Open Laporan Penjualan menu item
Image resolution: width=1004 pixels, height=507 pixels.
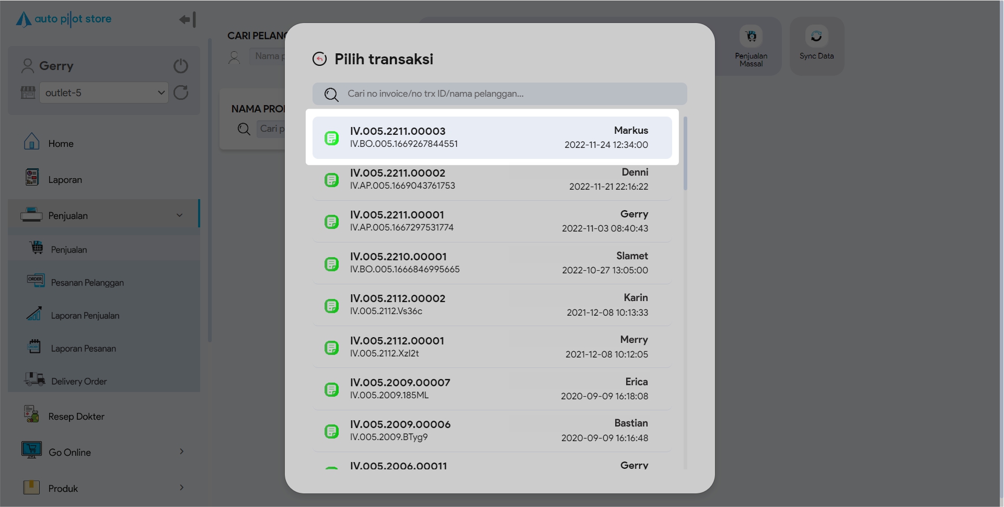point(85,316)
